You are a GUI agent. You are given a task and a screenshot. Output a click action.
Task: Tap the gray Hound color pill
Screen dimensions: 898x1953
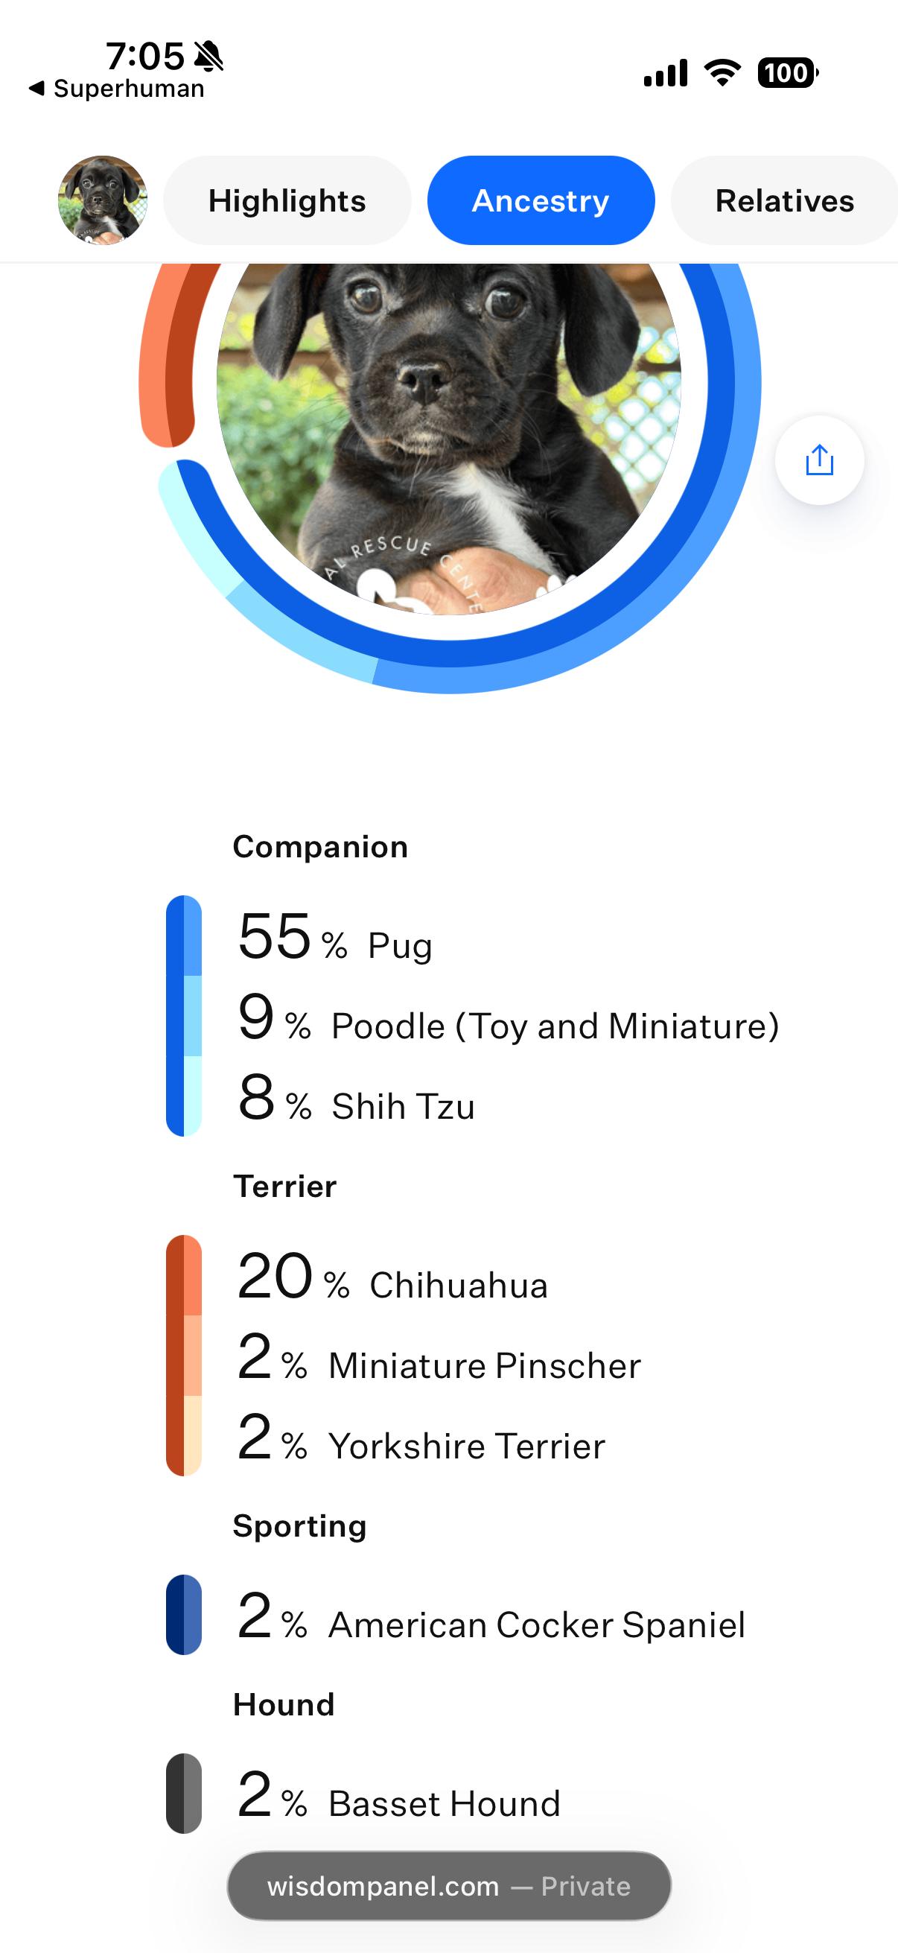[x=183, y=1793]
